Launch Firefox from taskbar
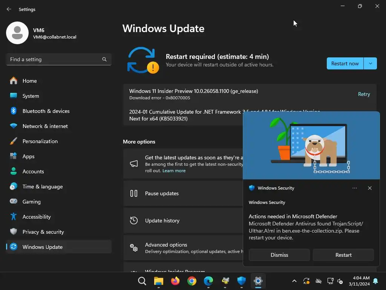Screen dimensions: 386x290 click(x=175, y=281)
